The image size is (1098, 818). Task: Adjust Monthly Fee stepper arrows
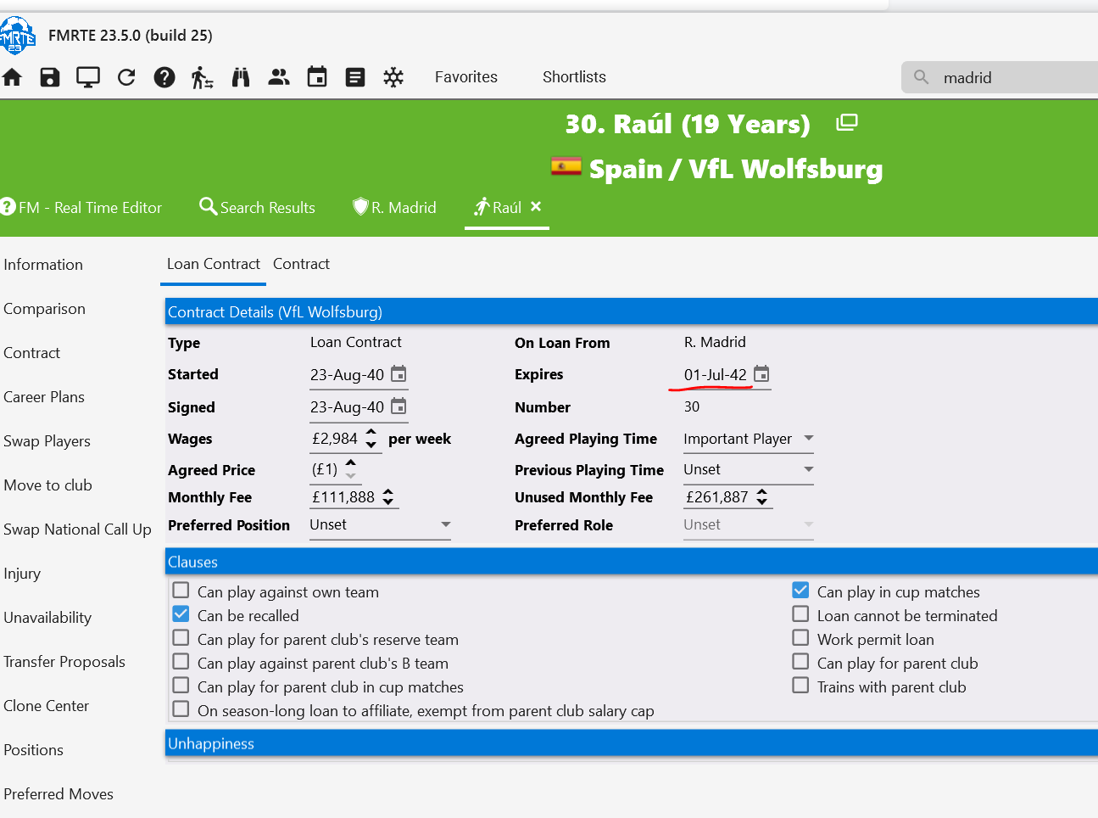pos(388,497)
